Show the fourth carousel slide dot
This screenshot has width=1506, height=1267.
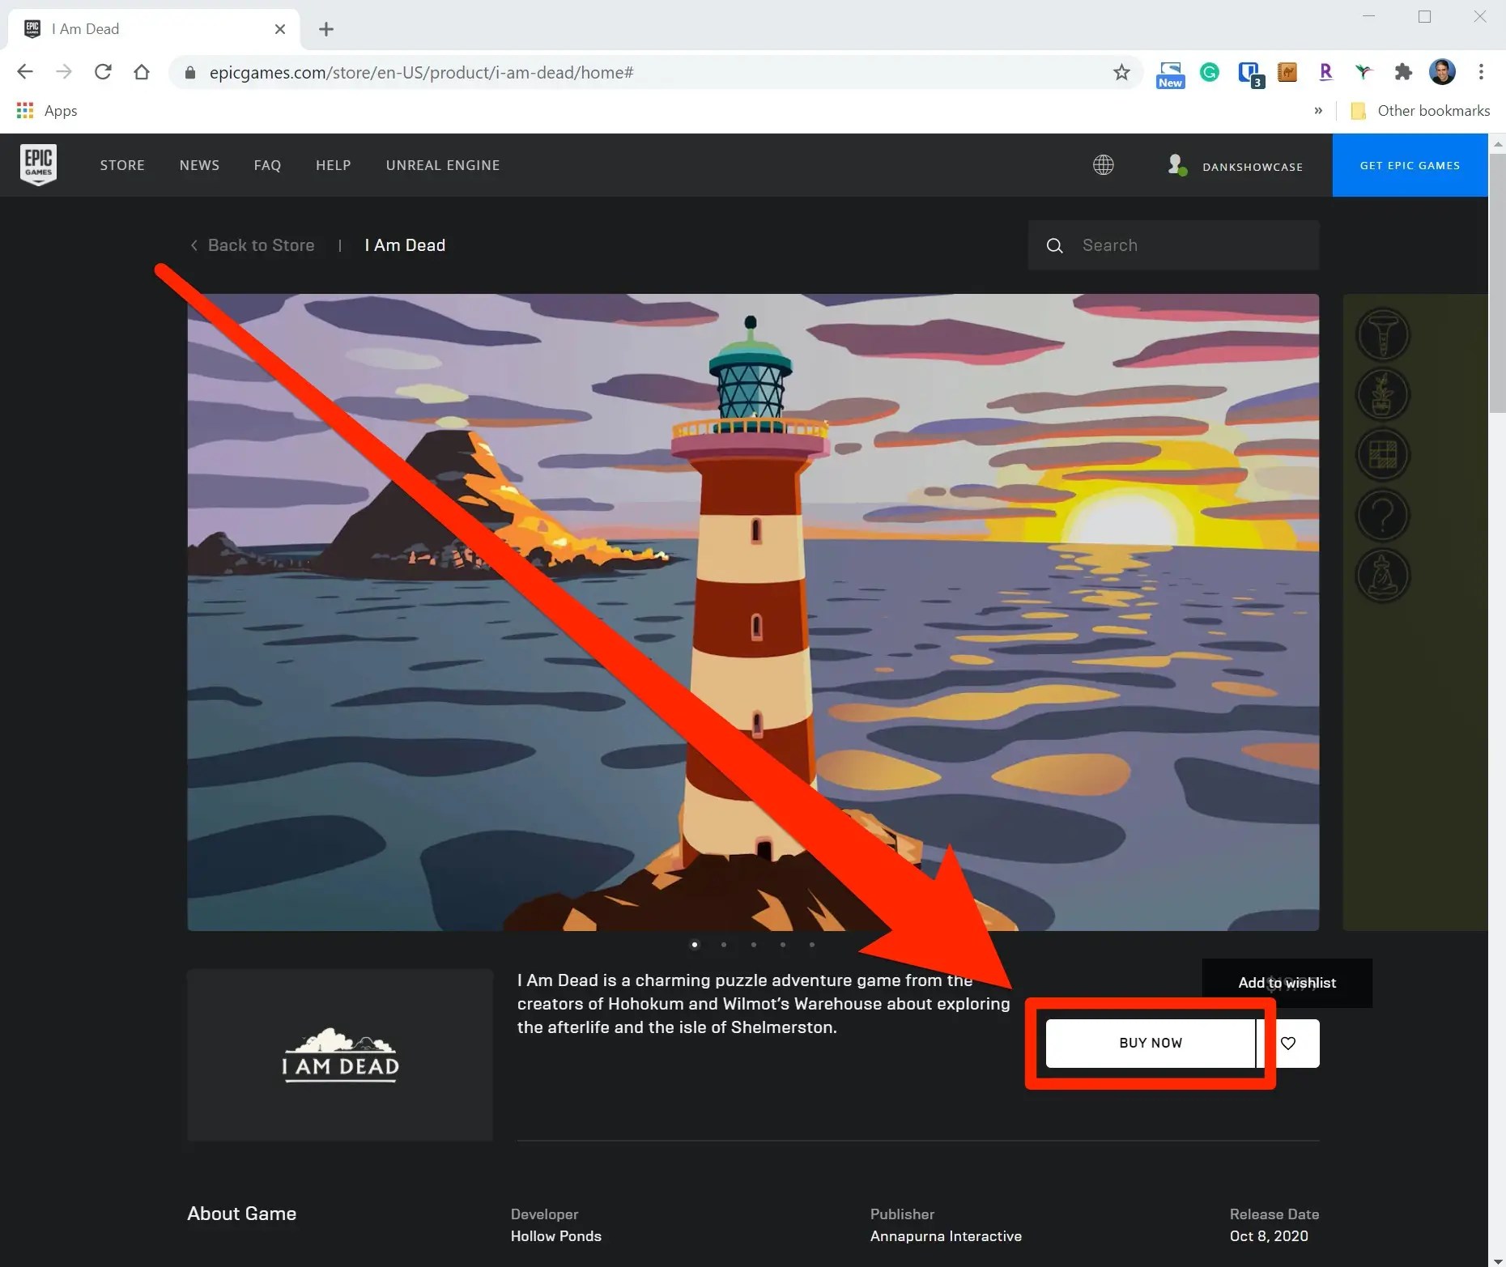pyautogui.click(x=783, y=945)
